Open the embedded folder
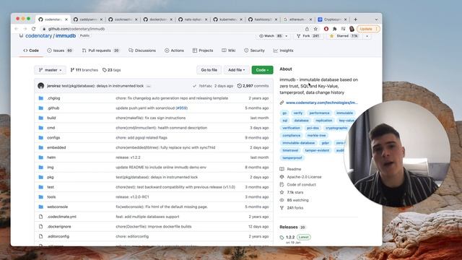This screenshot has width=462, height=260. coord(56,147)
